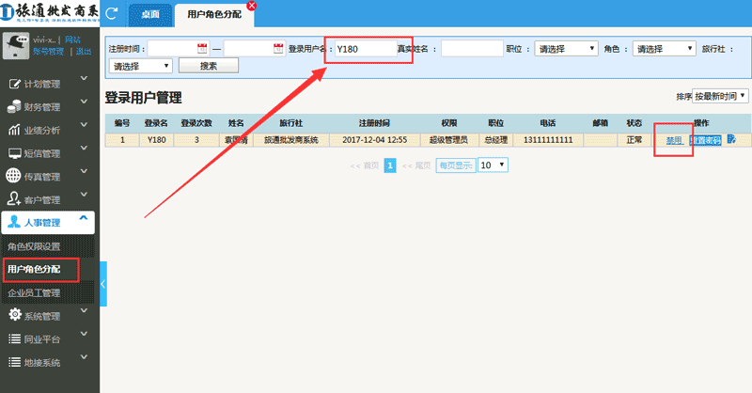Image resolution: width=752 pixels, height=393 pixels.
Task: Close the 用户角色分配 tab with the red X
Action: 250,7
